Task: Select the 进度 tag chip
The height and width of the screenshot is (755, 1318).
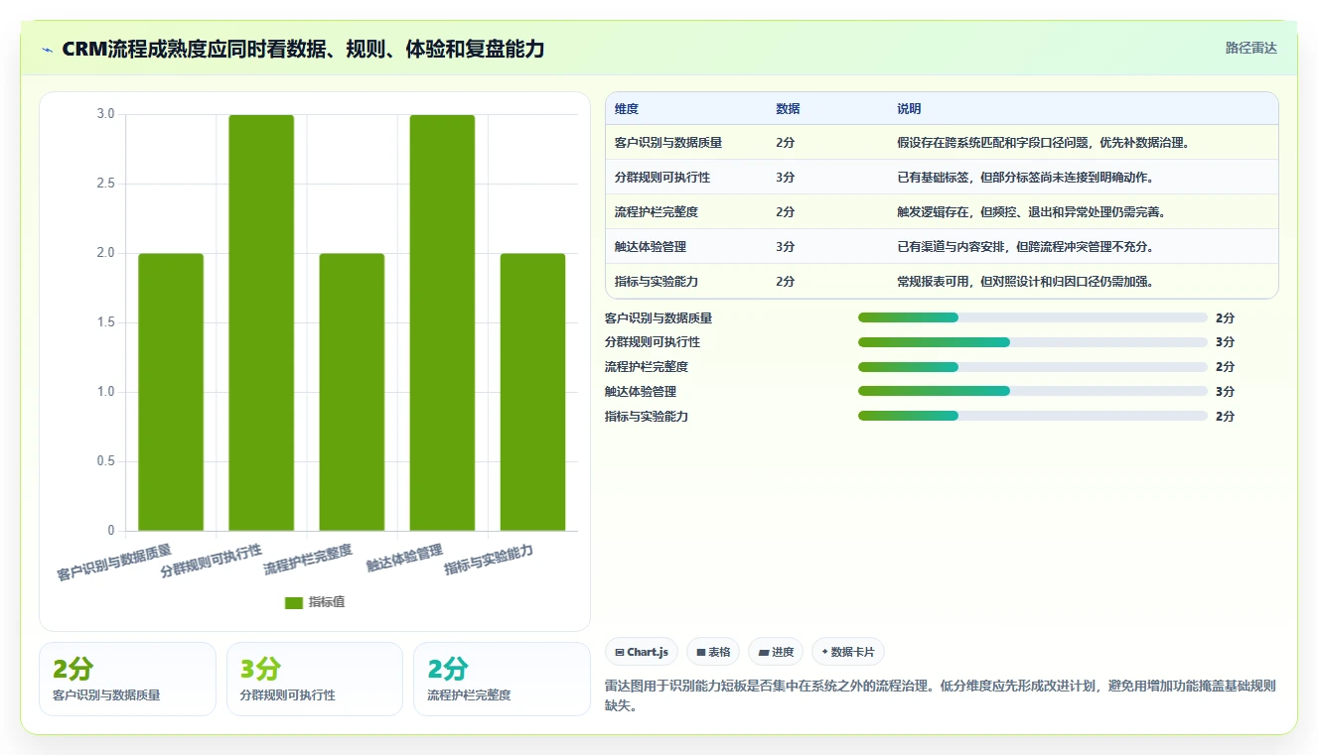Action: click(776, 652)
